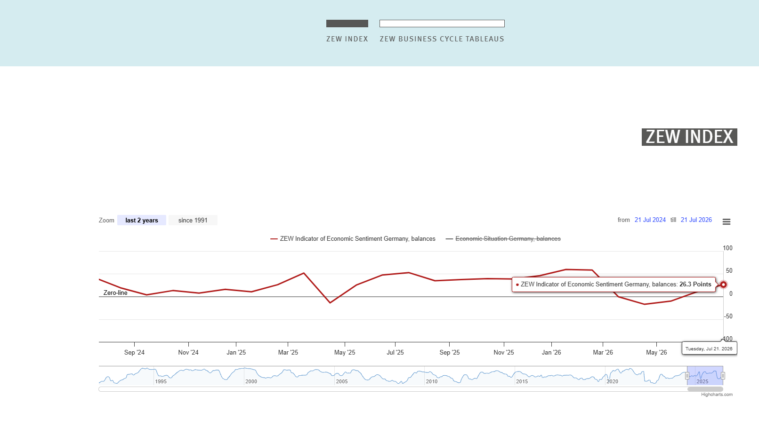Grab the left navigator range handle

point(687,376)
